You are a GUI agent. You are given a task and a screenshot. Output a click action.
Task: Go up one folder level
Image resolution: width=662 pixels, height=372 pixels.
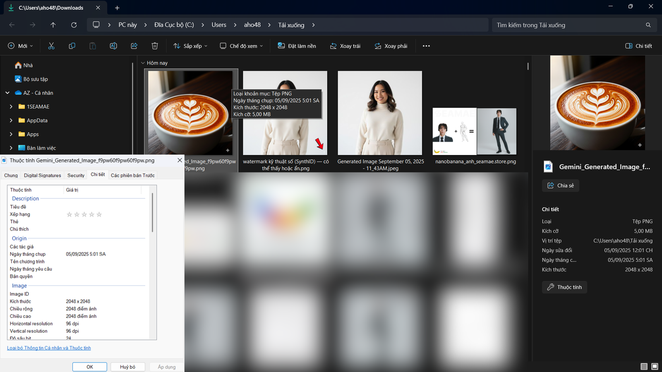pyautogui.click(x=53, y=25)
